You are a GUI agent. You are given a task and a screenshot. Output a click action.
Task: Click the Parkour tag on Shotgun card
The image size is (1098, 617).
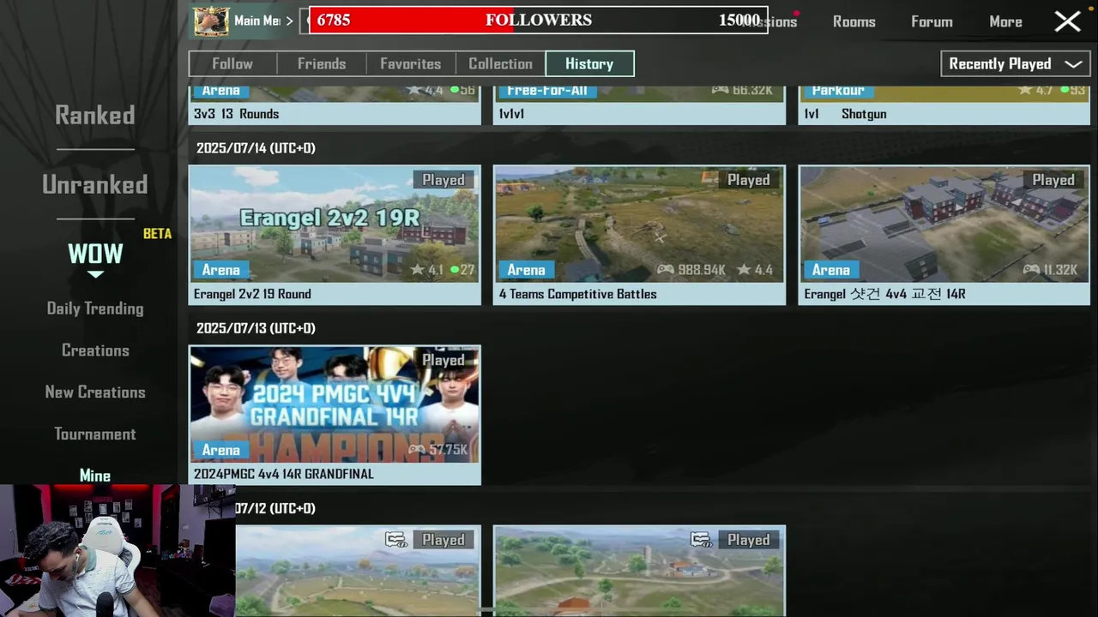[838, 91]
